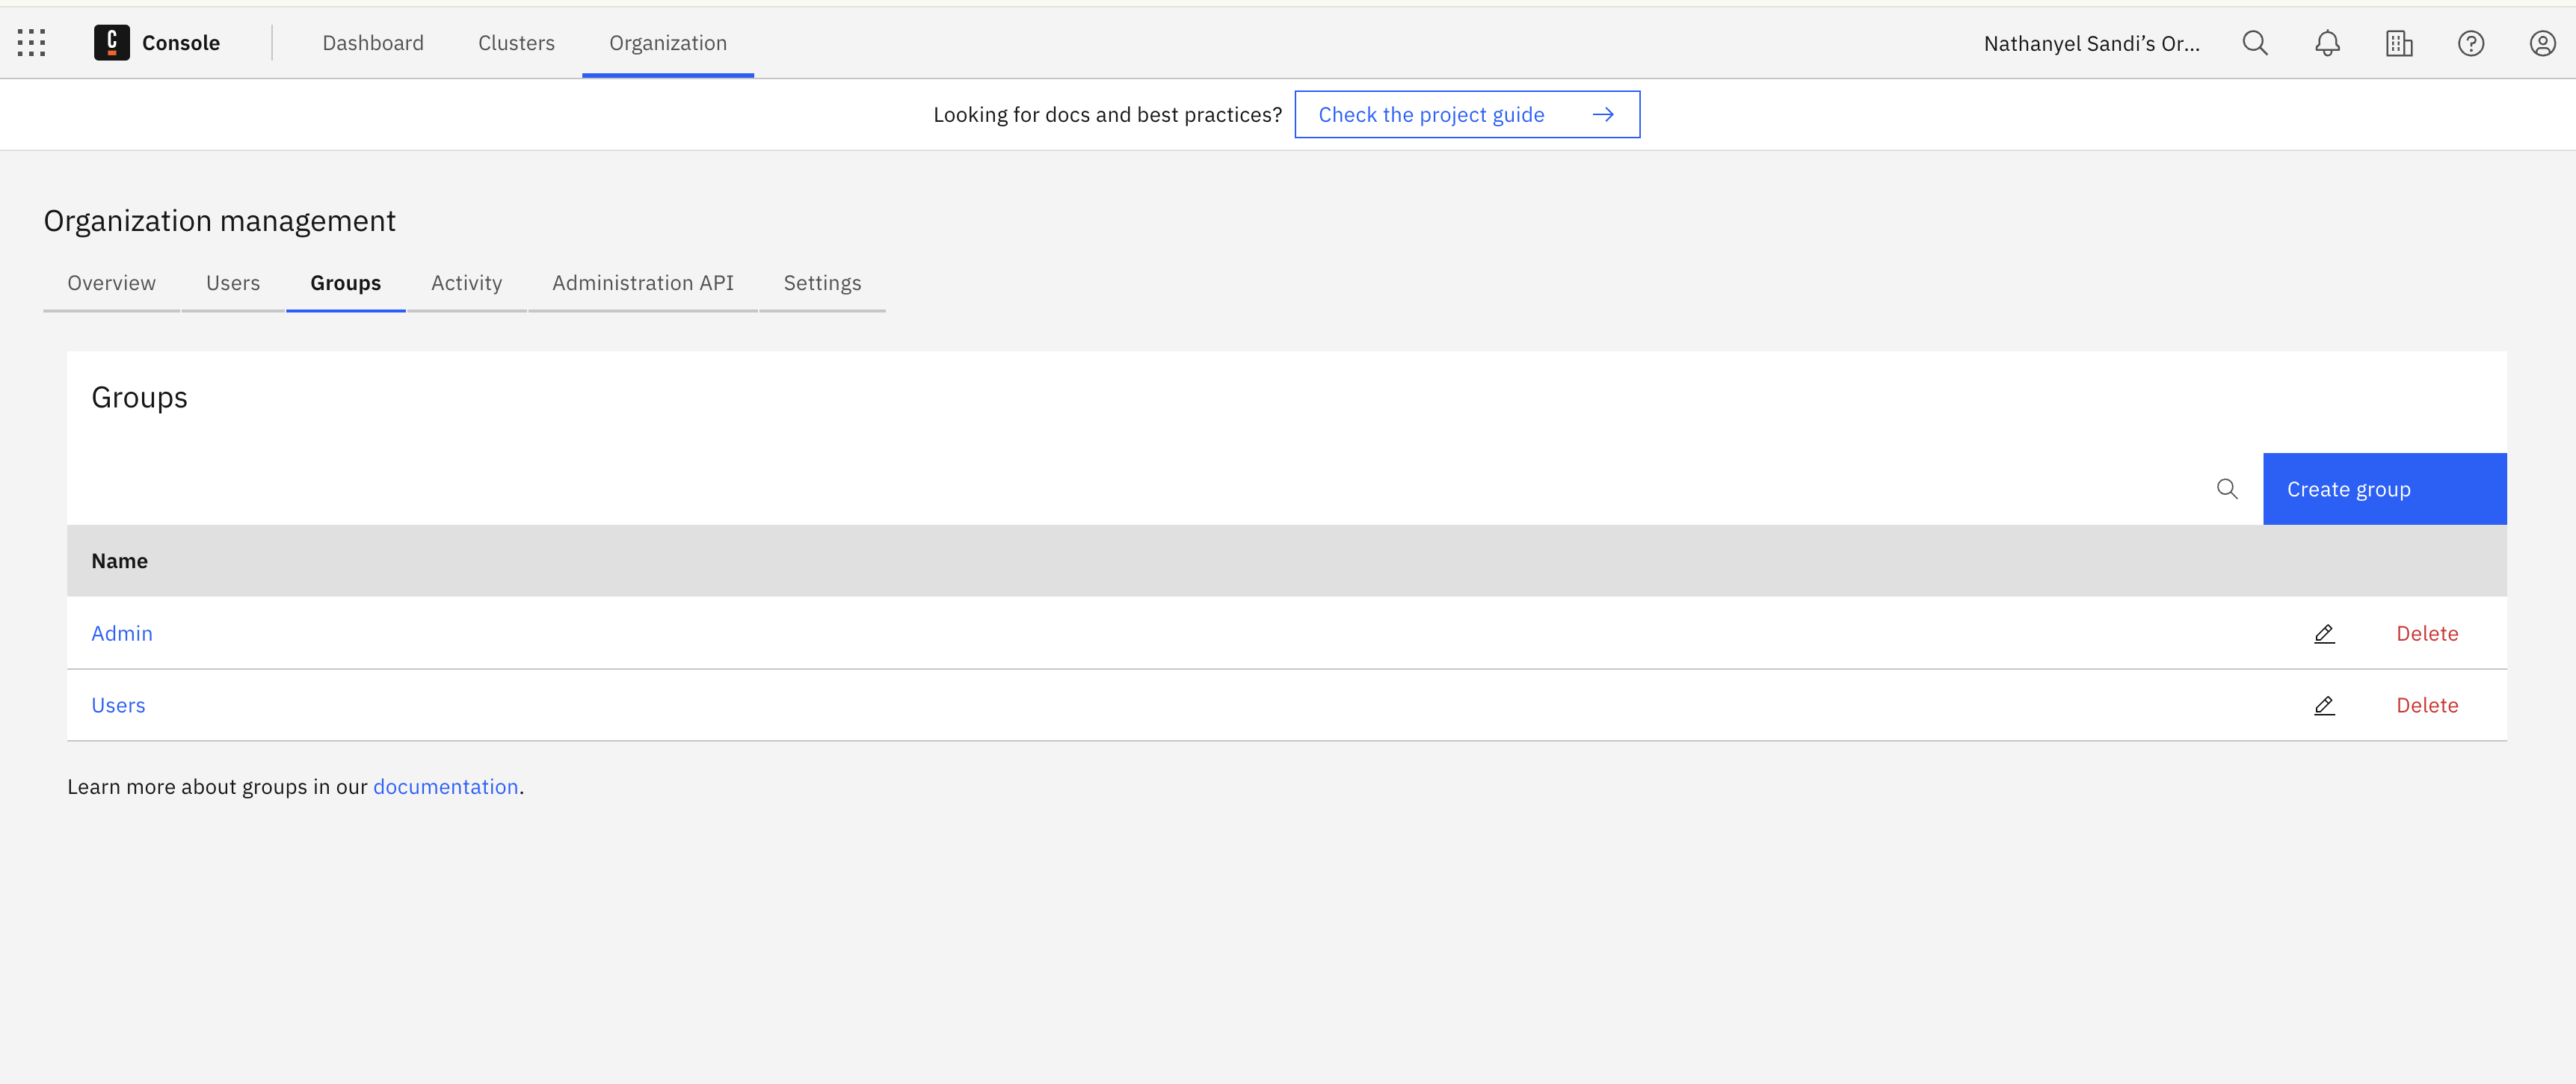The image size is (2576, 1084).
Task: Click the Dashboard navigation item
Action: coord(373,43)
